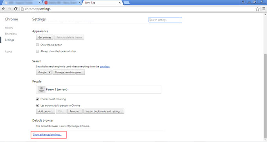Open the Chrome hamburger menu
The image size is (267, 142).
(x=263, y=9)
